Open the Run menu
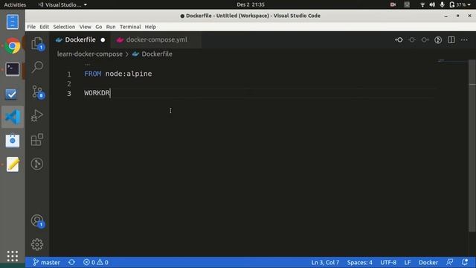The image size is (476, 268). (111, 27)
